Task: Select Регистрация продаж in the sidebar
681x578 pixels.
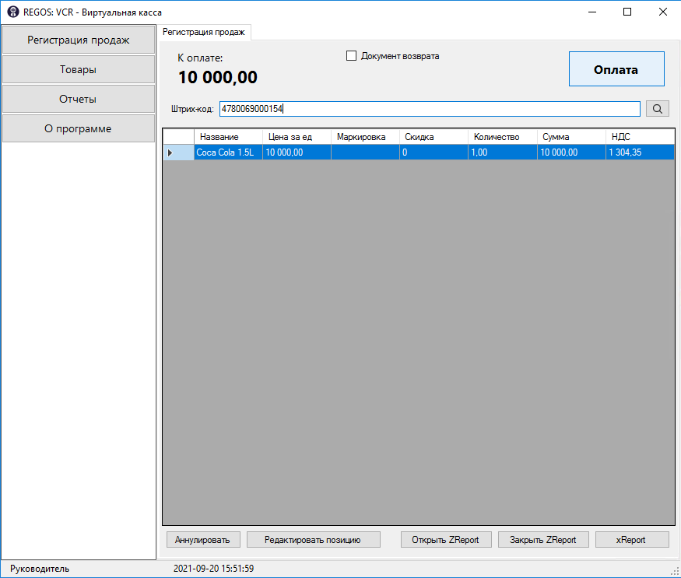Action: click(x=78, y=40)
